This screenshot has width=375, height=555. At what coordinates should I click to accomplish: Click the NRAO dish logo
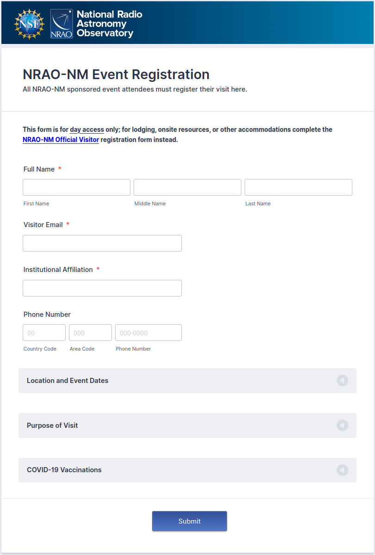(61, 24)
